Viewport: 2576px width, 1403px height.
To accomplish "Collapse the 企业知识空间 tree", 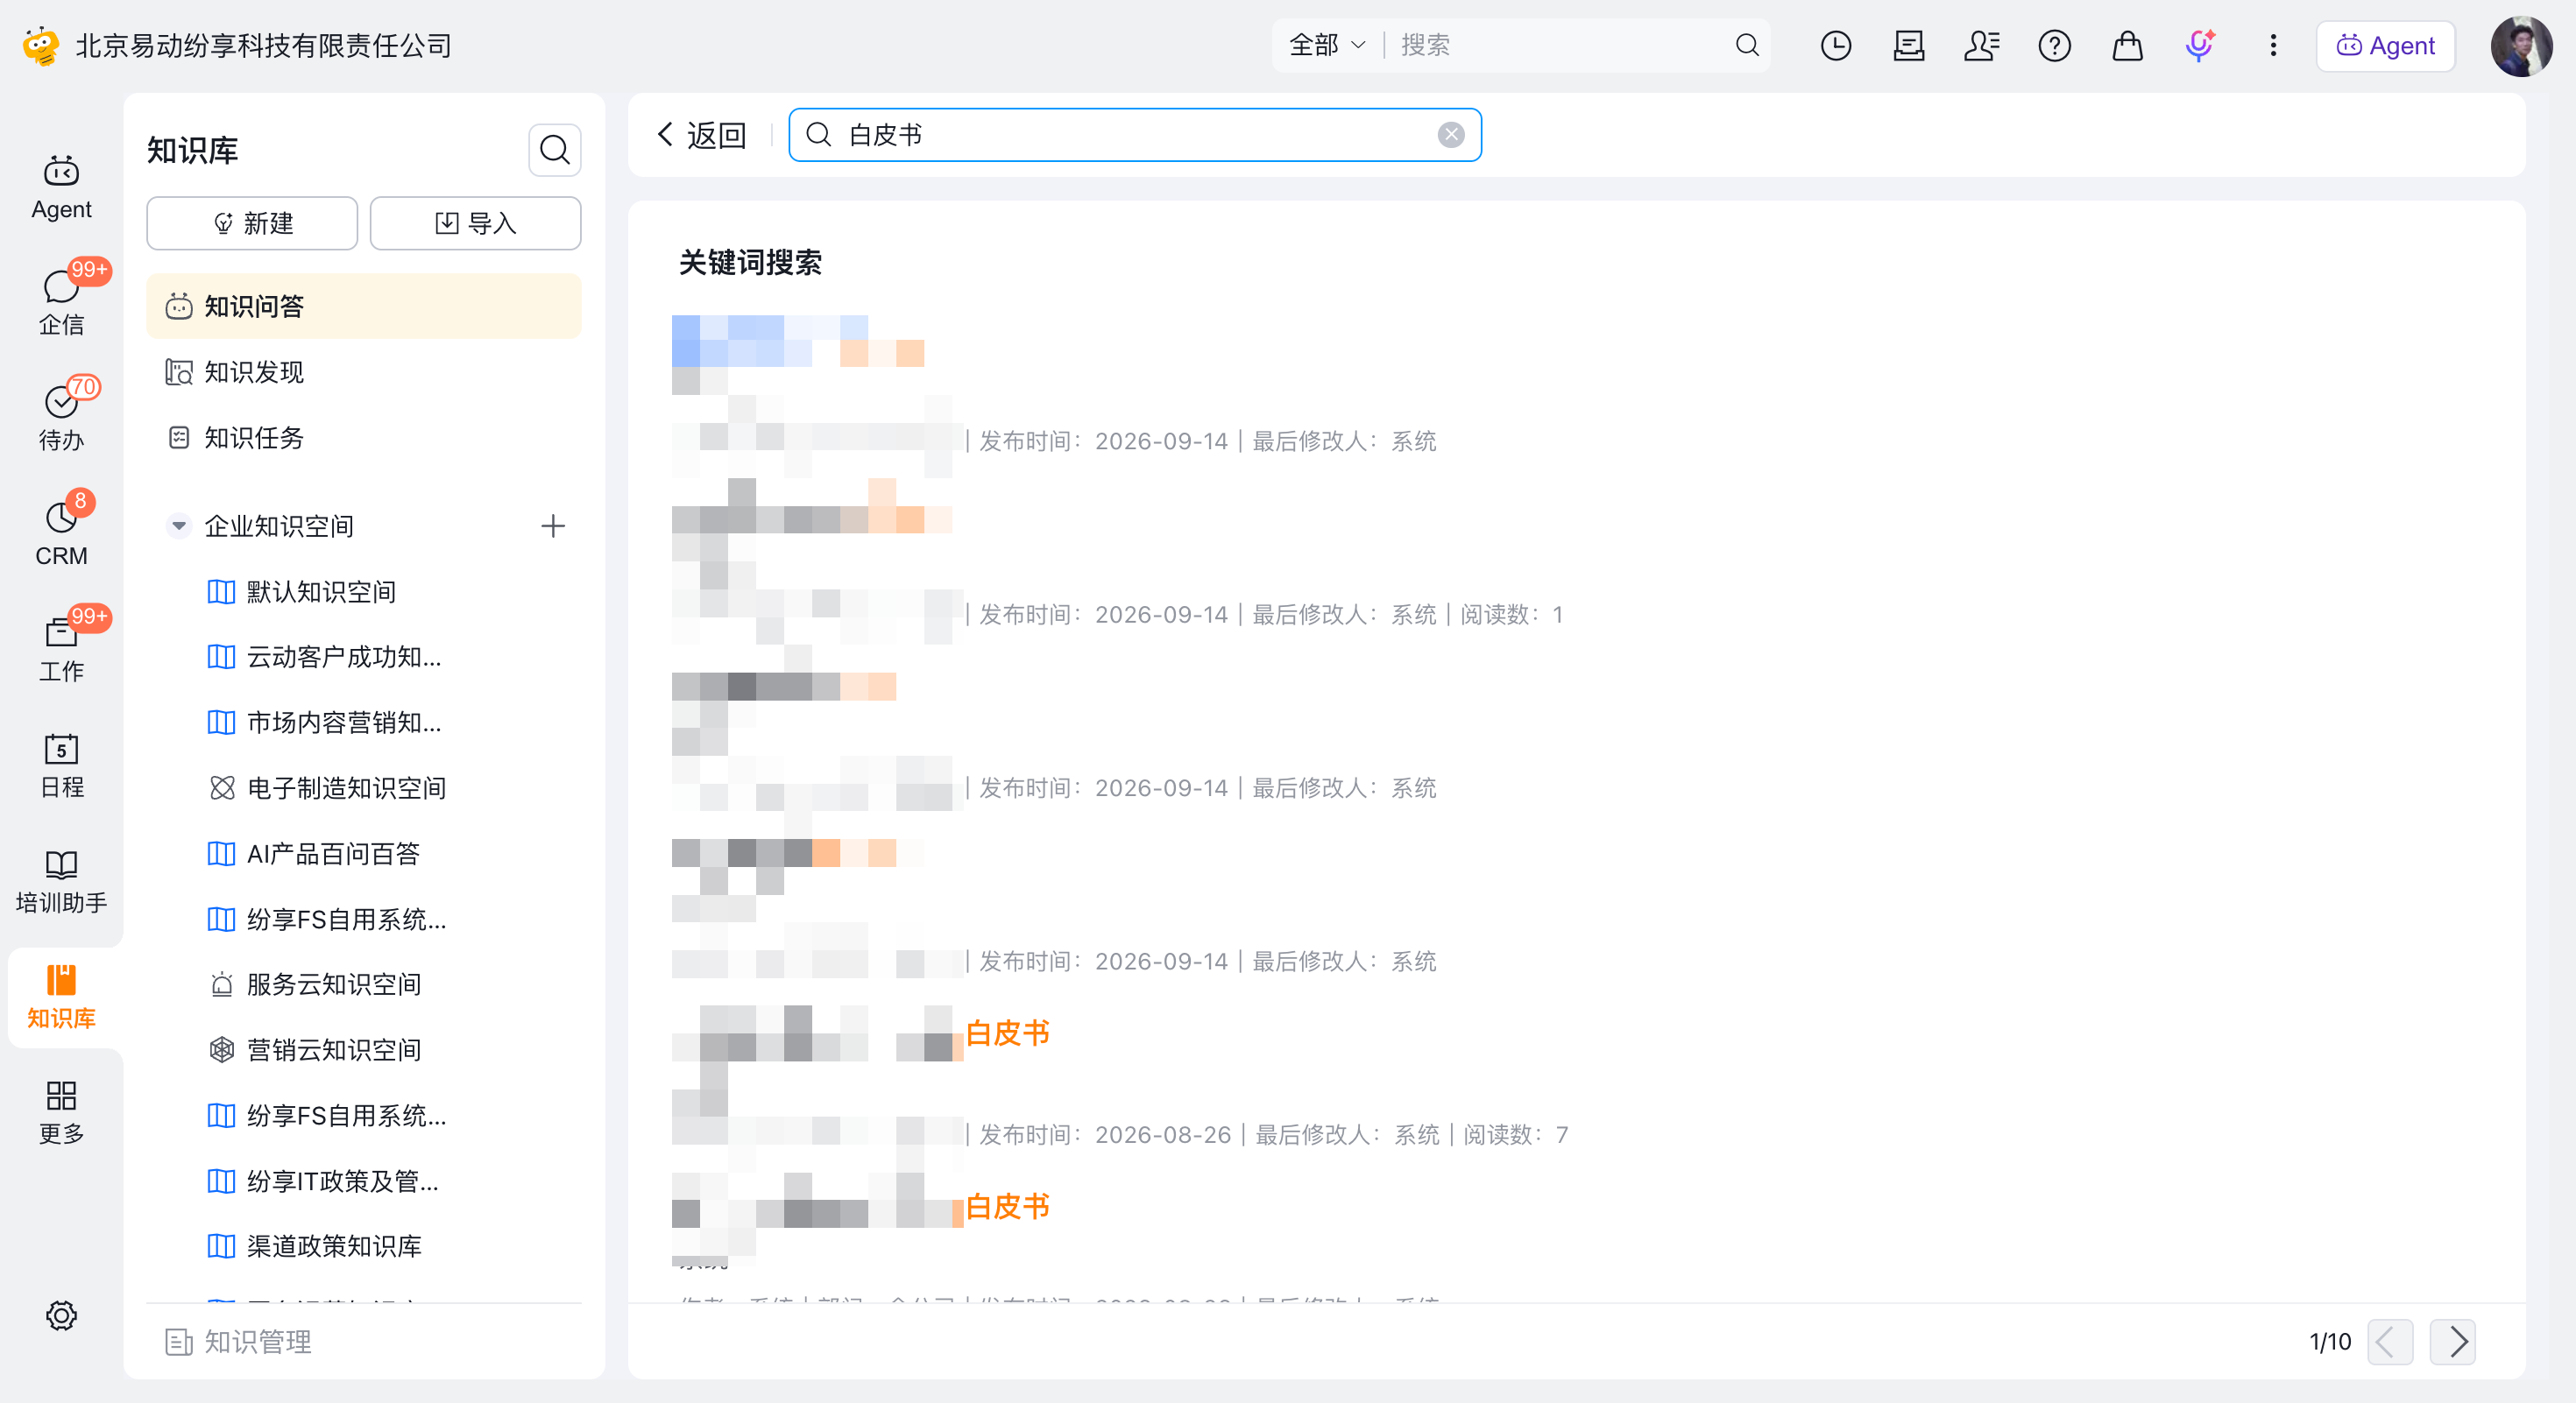I will tap(179, 525).
